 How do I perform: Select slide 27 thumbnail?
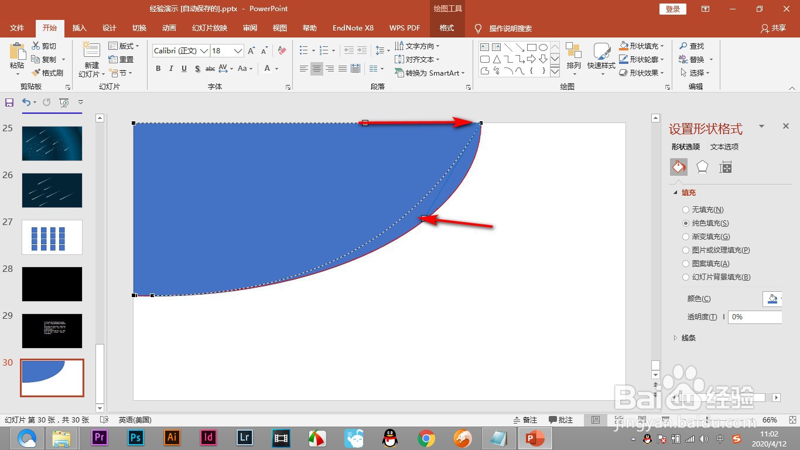(52, 237)
